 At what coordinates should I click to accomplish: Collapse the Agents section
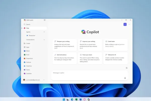click(x=44, y=32)
